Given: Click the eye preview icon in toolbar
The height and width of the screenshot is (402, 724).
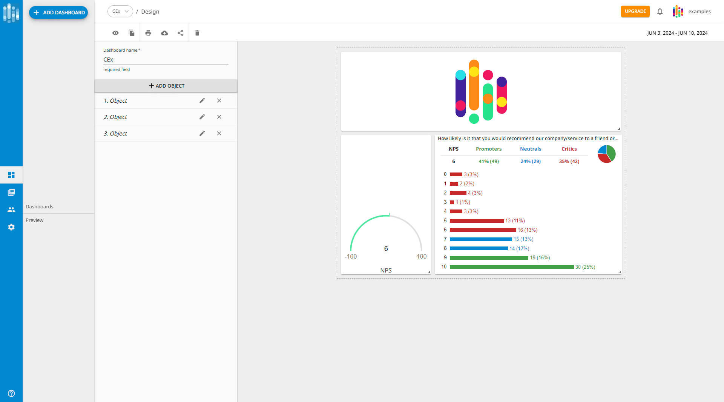Looking at the screenshot, I should 115,33.
